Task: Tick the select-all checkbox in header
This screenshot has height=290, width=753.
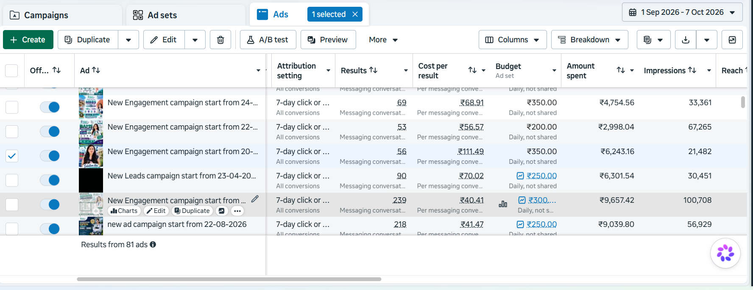Action: pyautogui.click(x=11, y=70)
